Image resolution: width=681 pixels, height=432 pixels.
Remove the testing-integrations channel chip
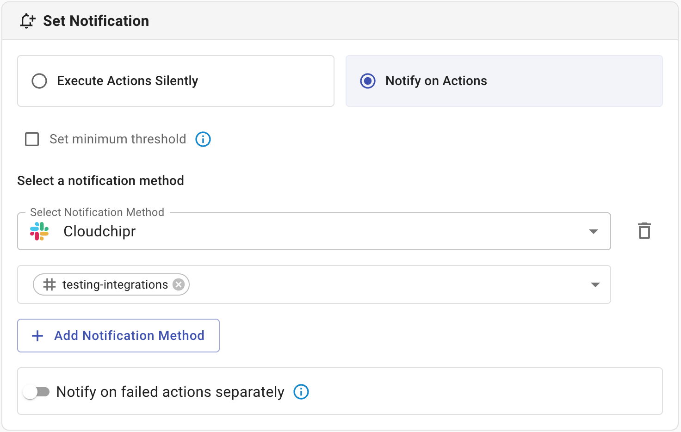[x=179, y=284]
